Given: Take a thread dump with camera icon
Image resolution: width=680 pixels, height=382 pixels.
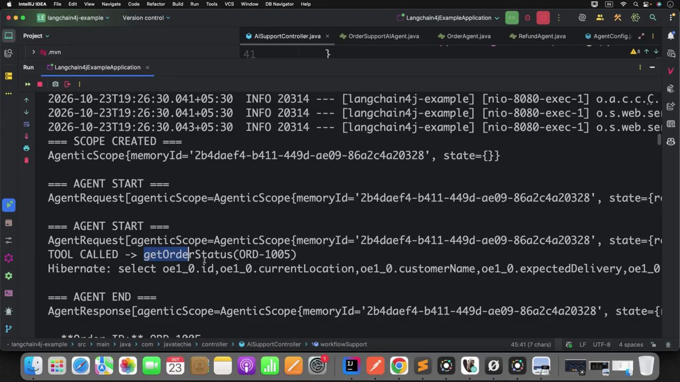Looking at the screenshot, I should 55,84.
